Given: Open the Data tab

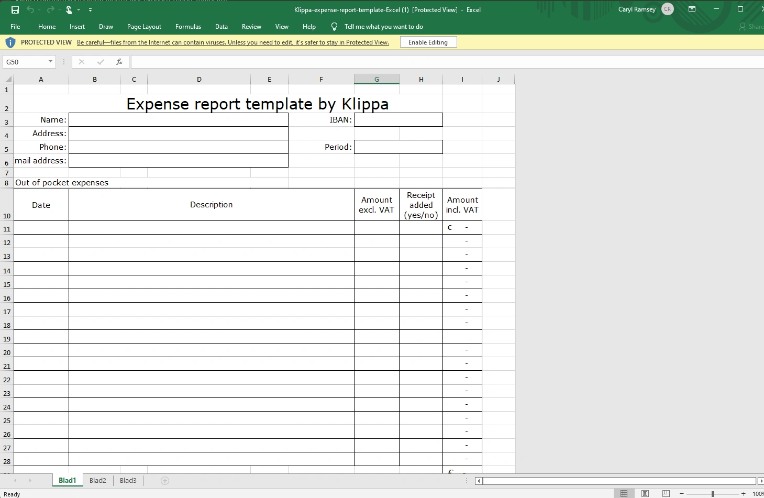Looking at the screenshot, I should (x=222, y=27).
